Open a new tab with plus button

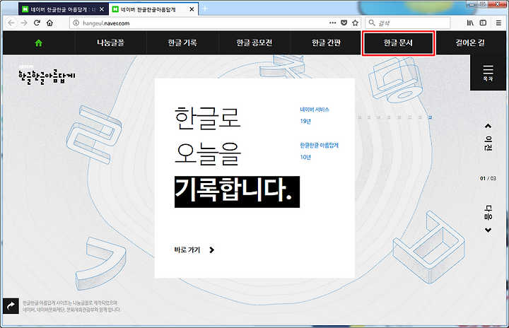coord(205,8)
